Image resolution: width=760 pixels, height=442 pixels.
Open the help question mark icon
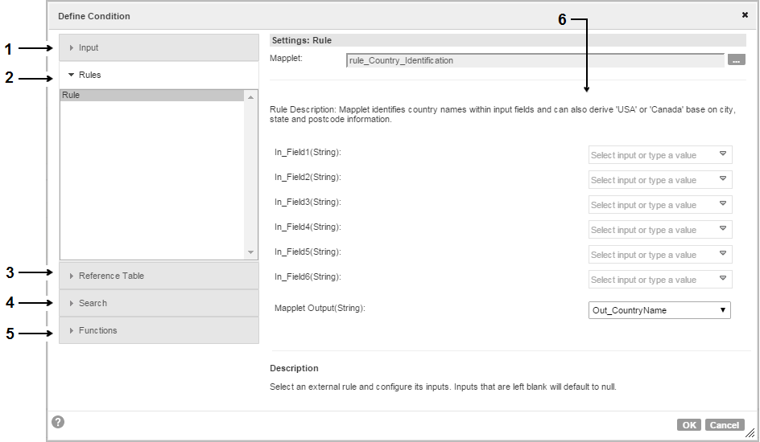tap(58, 422)
